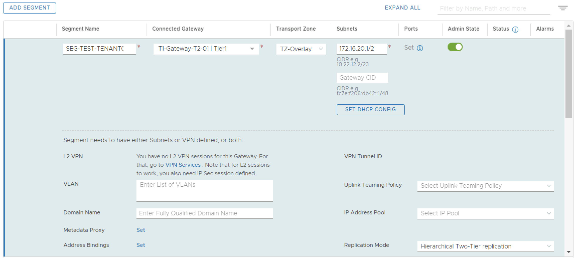Image resolution: width=575 pixels, height=258 pixels.
Task: Click the filter lines icon at top right
Action: (563, 8)
